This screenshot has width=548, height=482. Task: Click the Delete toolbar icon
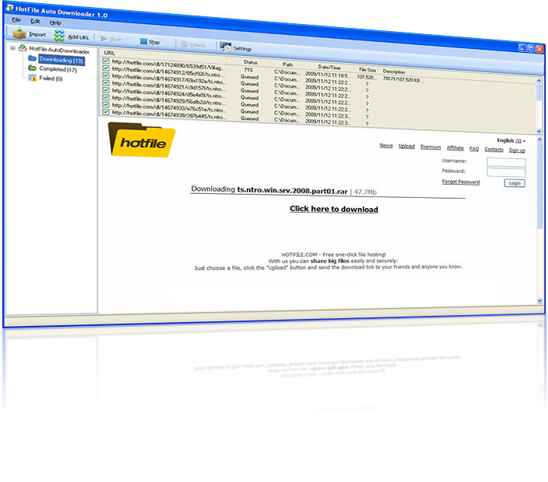(x=184, y=44)
